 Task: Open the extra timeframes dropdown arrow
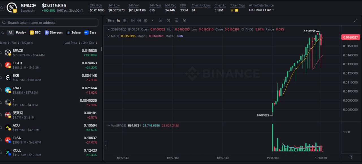pyautogui.click(x=152, y=20)
